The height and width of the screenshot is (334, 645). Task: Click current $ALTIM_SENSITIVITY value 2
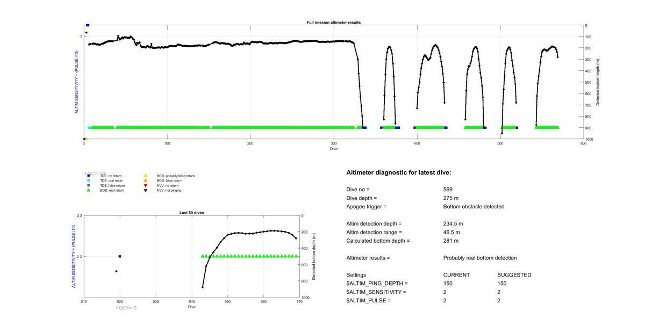pyautogui.click(x=445, y=292)
